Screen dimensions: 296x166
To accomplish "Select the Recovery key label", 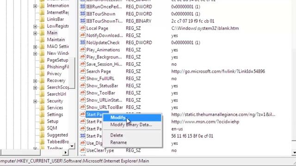I will click(x=56, y=80).
